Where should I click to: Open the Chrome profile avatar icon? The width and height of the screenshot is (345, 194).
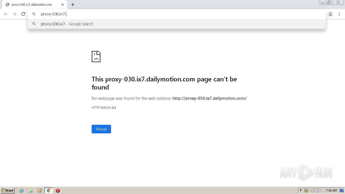pyautogui.click(x=330, y=14)
